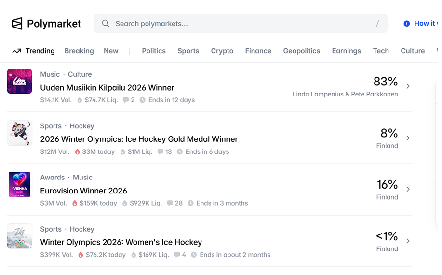Viewport: 442px width, 275px height.
Task: Expand Women's Ice Hockey market chevron
Action: (x=408, y=241)
